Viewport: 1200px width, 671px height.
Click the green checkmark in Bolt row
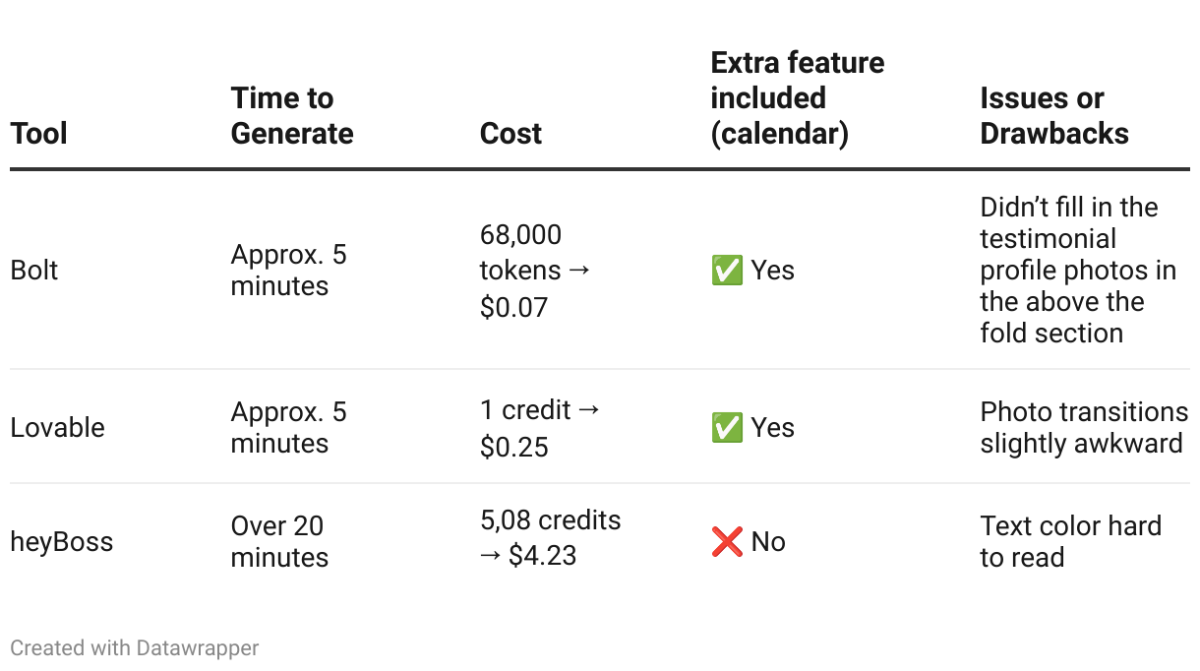click(727, 271)
